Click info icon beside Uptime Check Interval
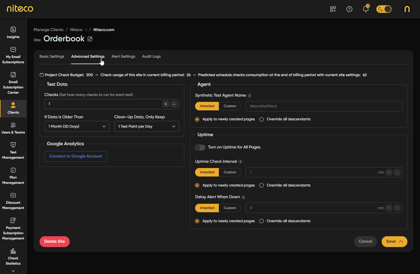Viewport: 420px width, 274px height. (240, 162)
